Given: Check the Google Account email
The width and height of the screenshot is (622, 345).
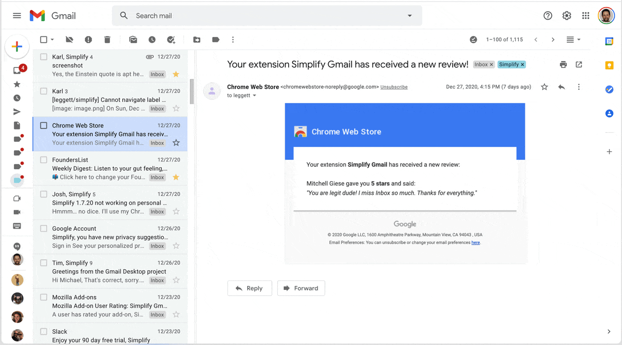Looking at the screenshot, I should pyautogui.click(x=43, y=228).
